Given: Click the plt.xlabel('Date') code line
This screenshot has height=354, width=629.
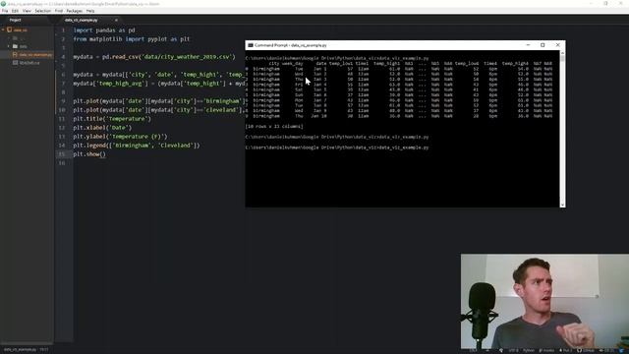Looking at the screenshot, I should (x=102, y=128).
